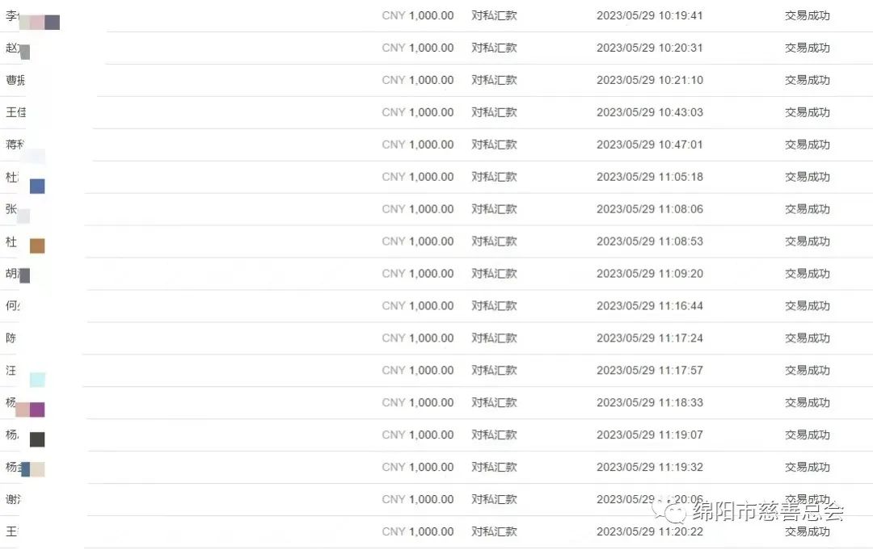Click the brown mosaic block beside 杜
The height and width of the screenshot is (550, 873).
click(37, 246)
